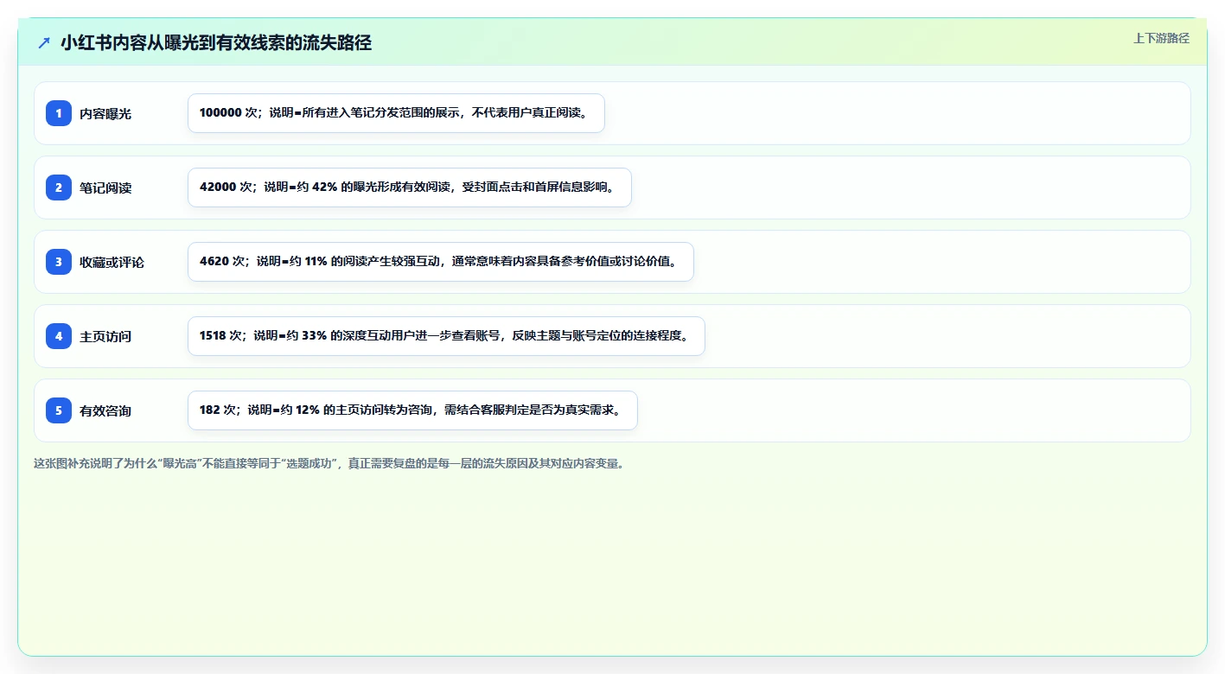Image resolution: width=1225 pixels, height=674 pixels.
Task: Click step number 5 badge for 有效咨询
Action: coord(59,410)
